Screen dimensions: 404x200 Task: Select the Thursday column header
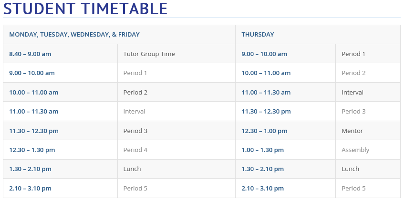click(x=258, y=35)
